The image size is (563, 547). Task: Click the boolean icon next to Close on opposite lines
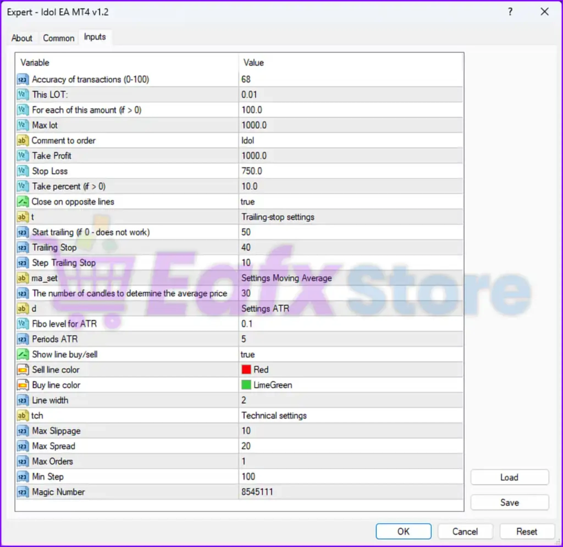coord(23,202)
